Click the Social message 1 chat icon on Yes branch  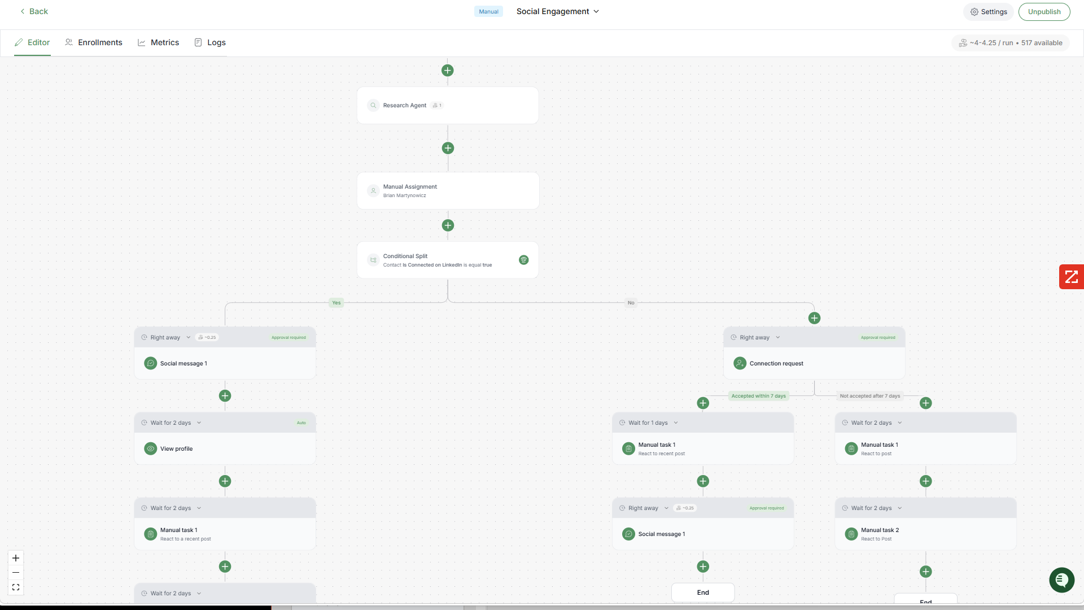[151, 364]
